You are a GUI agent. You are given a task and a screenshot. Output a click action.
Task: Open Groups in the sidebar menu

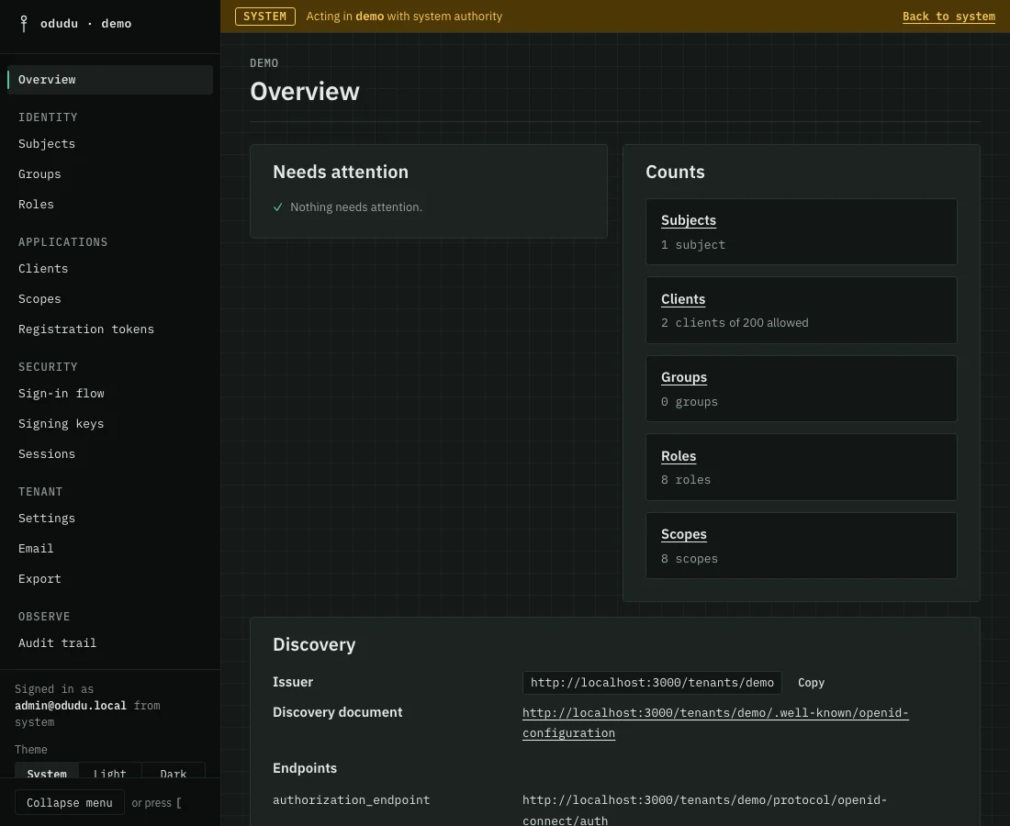(x=39, y=173)
